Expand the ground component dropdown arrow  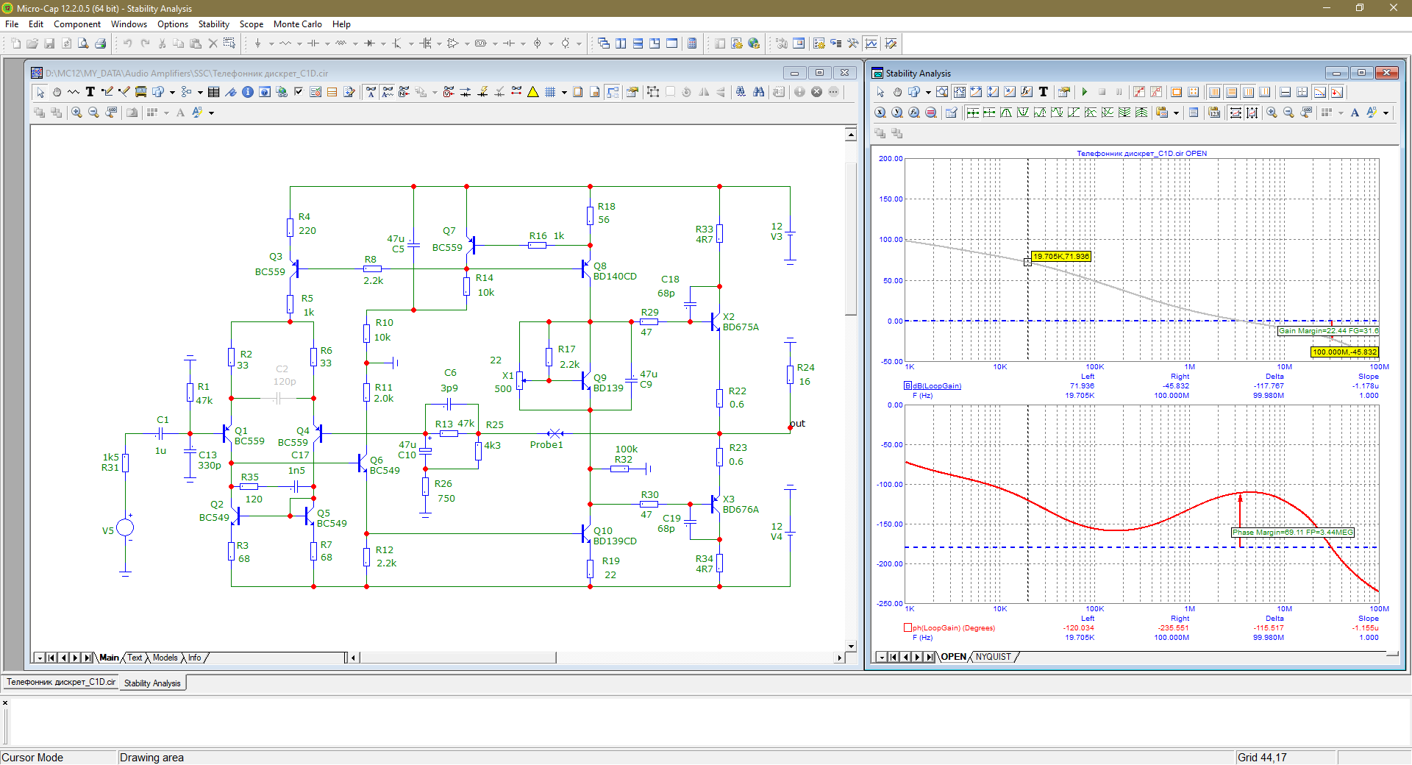click(271, 44)
